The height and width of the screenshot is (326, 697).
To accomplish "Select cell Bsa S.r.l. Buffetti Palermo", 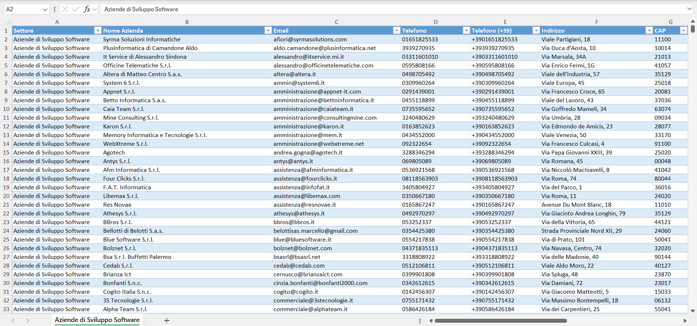I will pyautogui.click(x=187, y=257).
